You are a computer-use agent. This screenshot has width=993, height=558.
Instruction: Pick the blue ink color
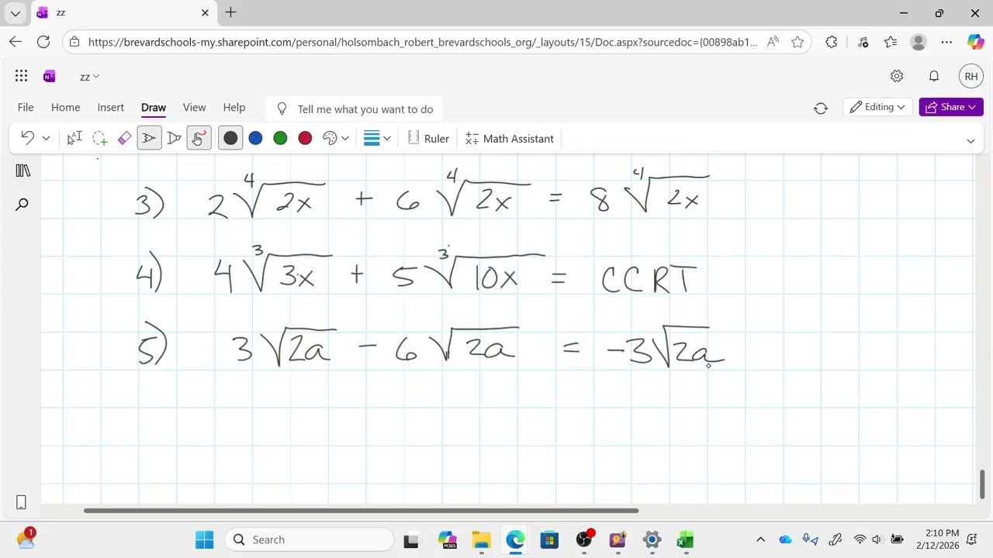tap(255, 138)
